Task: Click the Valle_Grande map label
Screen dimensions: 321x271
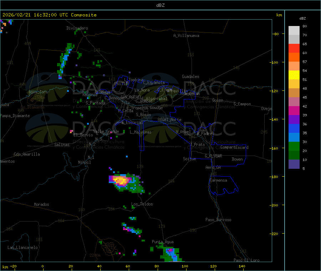Action: click(106, 131)
